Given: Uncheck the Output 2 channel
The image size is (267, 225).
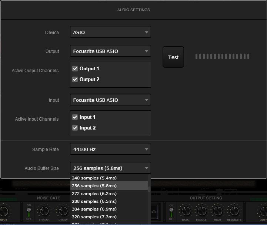Looking at the screenshot, I should pyautogui.click(x=75, y=79).
